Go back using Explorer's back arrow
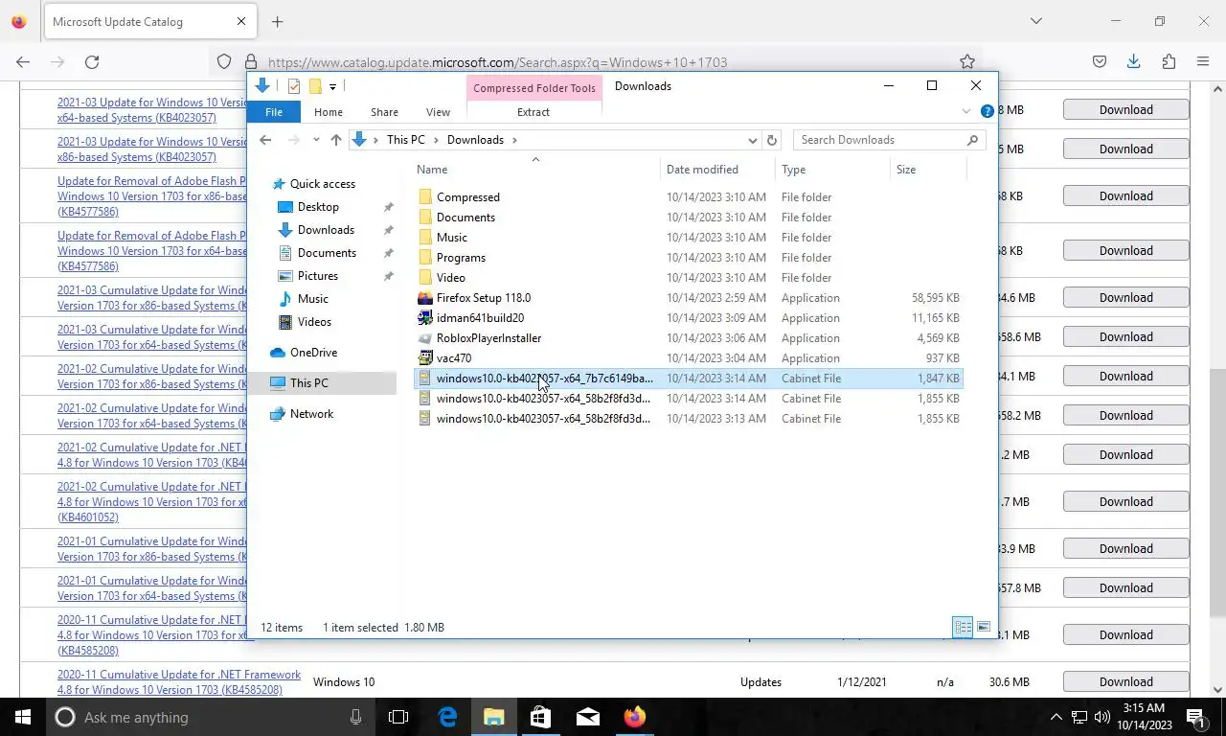Screen dimensions: 1226x736 click(265, 140)
